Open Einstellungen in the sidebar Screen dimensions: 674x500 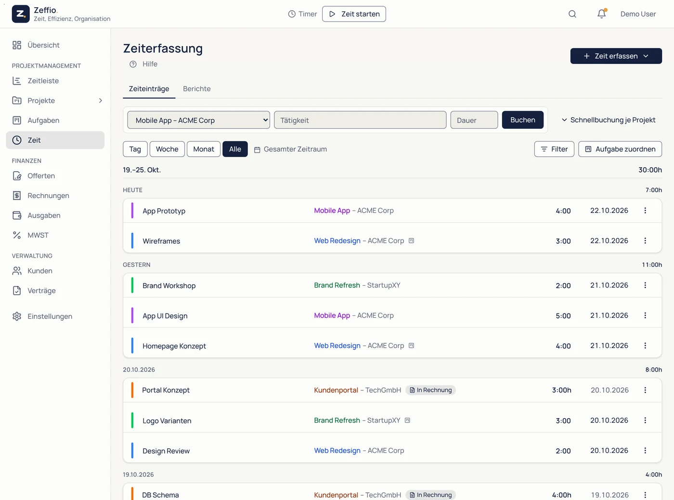55,316
